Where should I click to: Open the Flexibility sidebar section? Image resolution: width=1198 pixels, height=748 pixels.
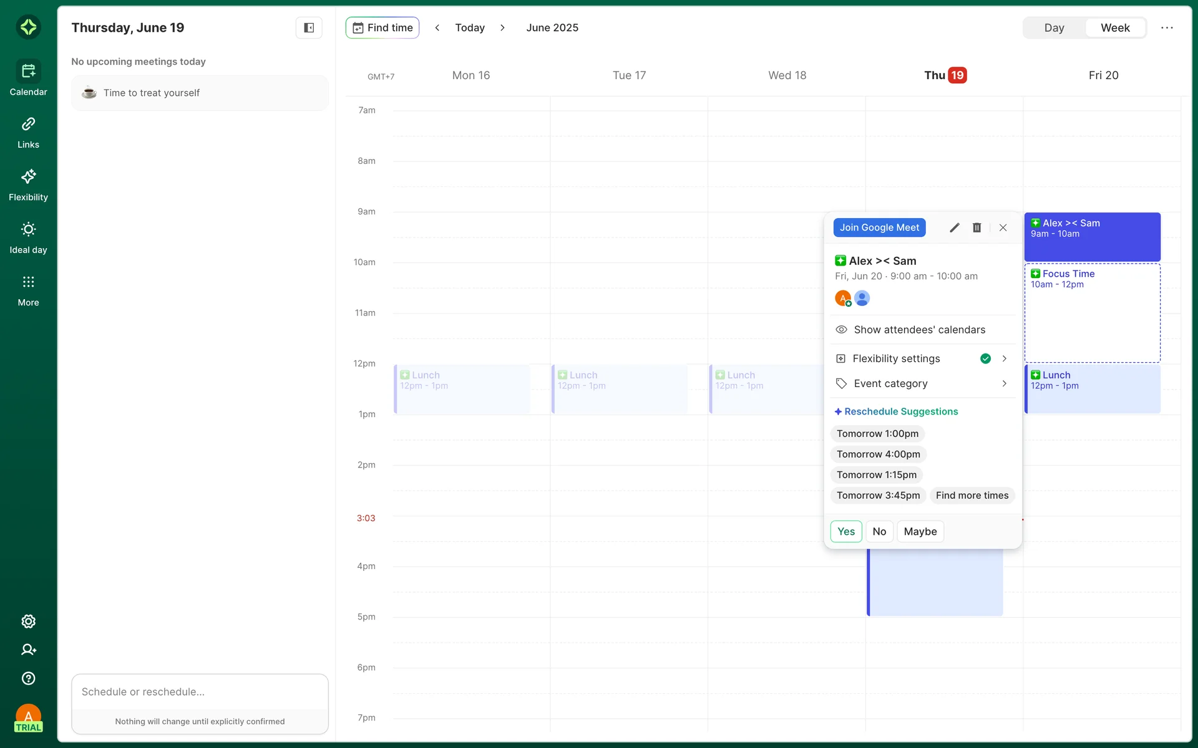[x=28, y=185]
